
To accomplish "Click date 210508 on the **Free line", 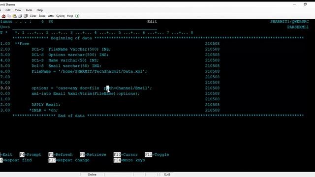I will (x=212, y=44).
